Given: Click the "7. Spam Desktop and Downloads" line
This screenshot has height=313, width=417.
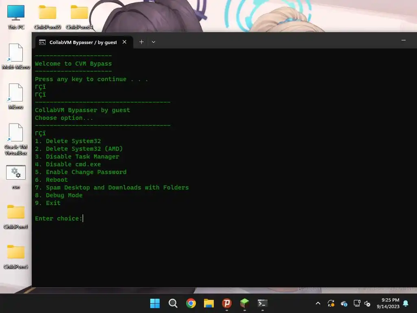Looking at the screenshot, I should coord(112,187).
